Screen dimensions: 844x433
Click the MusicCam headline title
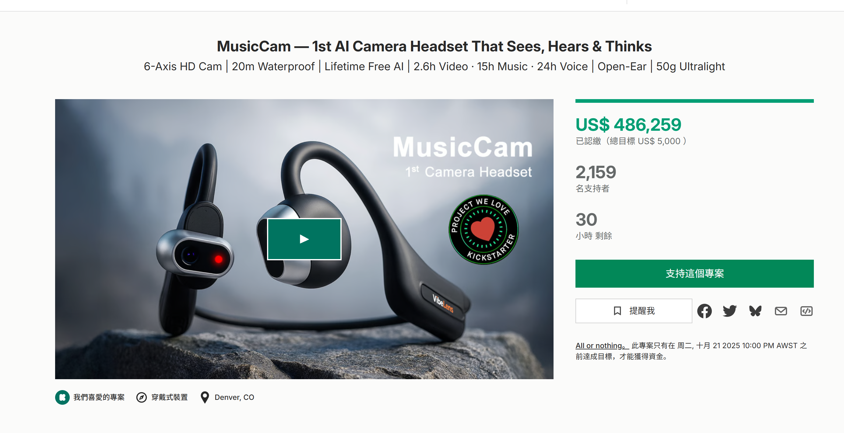[x=434, y=46]
